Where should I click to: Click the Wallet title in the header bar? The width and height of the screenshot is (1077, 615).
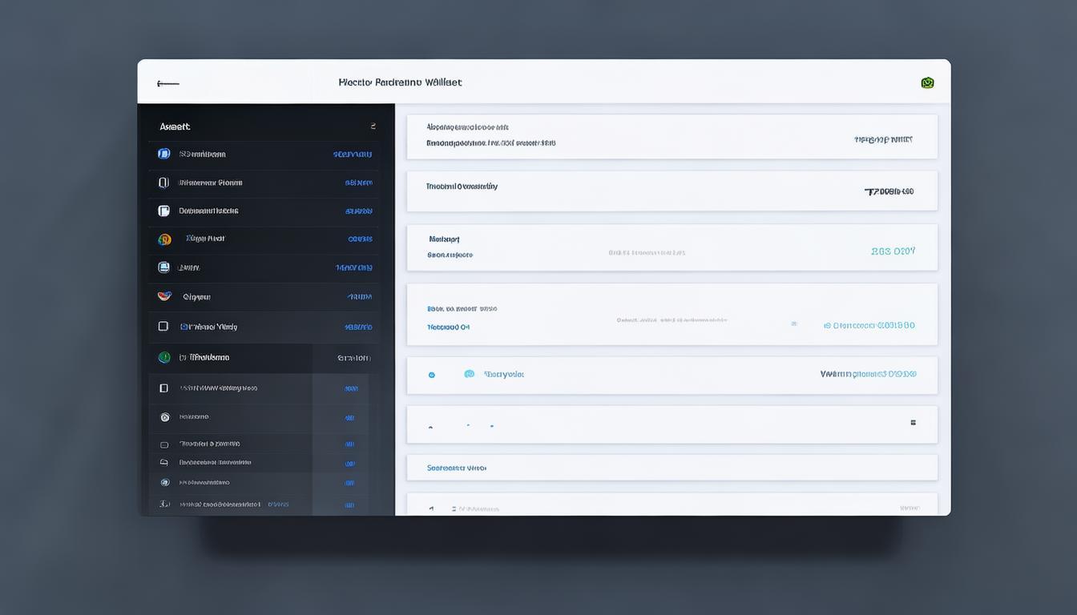tap(400, 82)
